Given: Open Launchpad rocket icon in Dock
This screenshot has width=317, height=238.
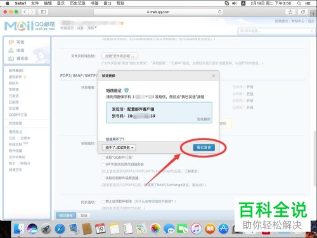Looking at the screenshot, I should 46,229.
